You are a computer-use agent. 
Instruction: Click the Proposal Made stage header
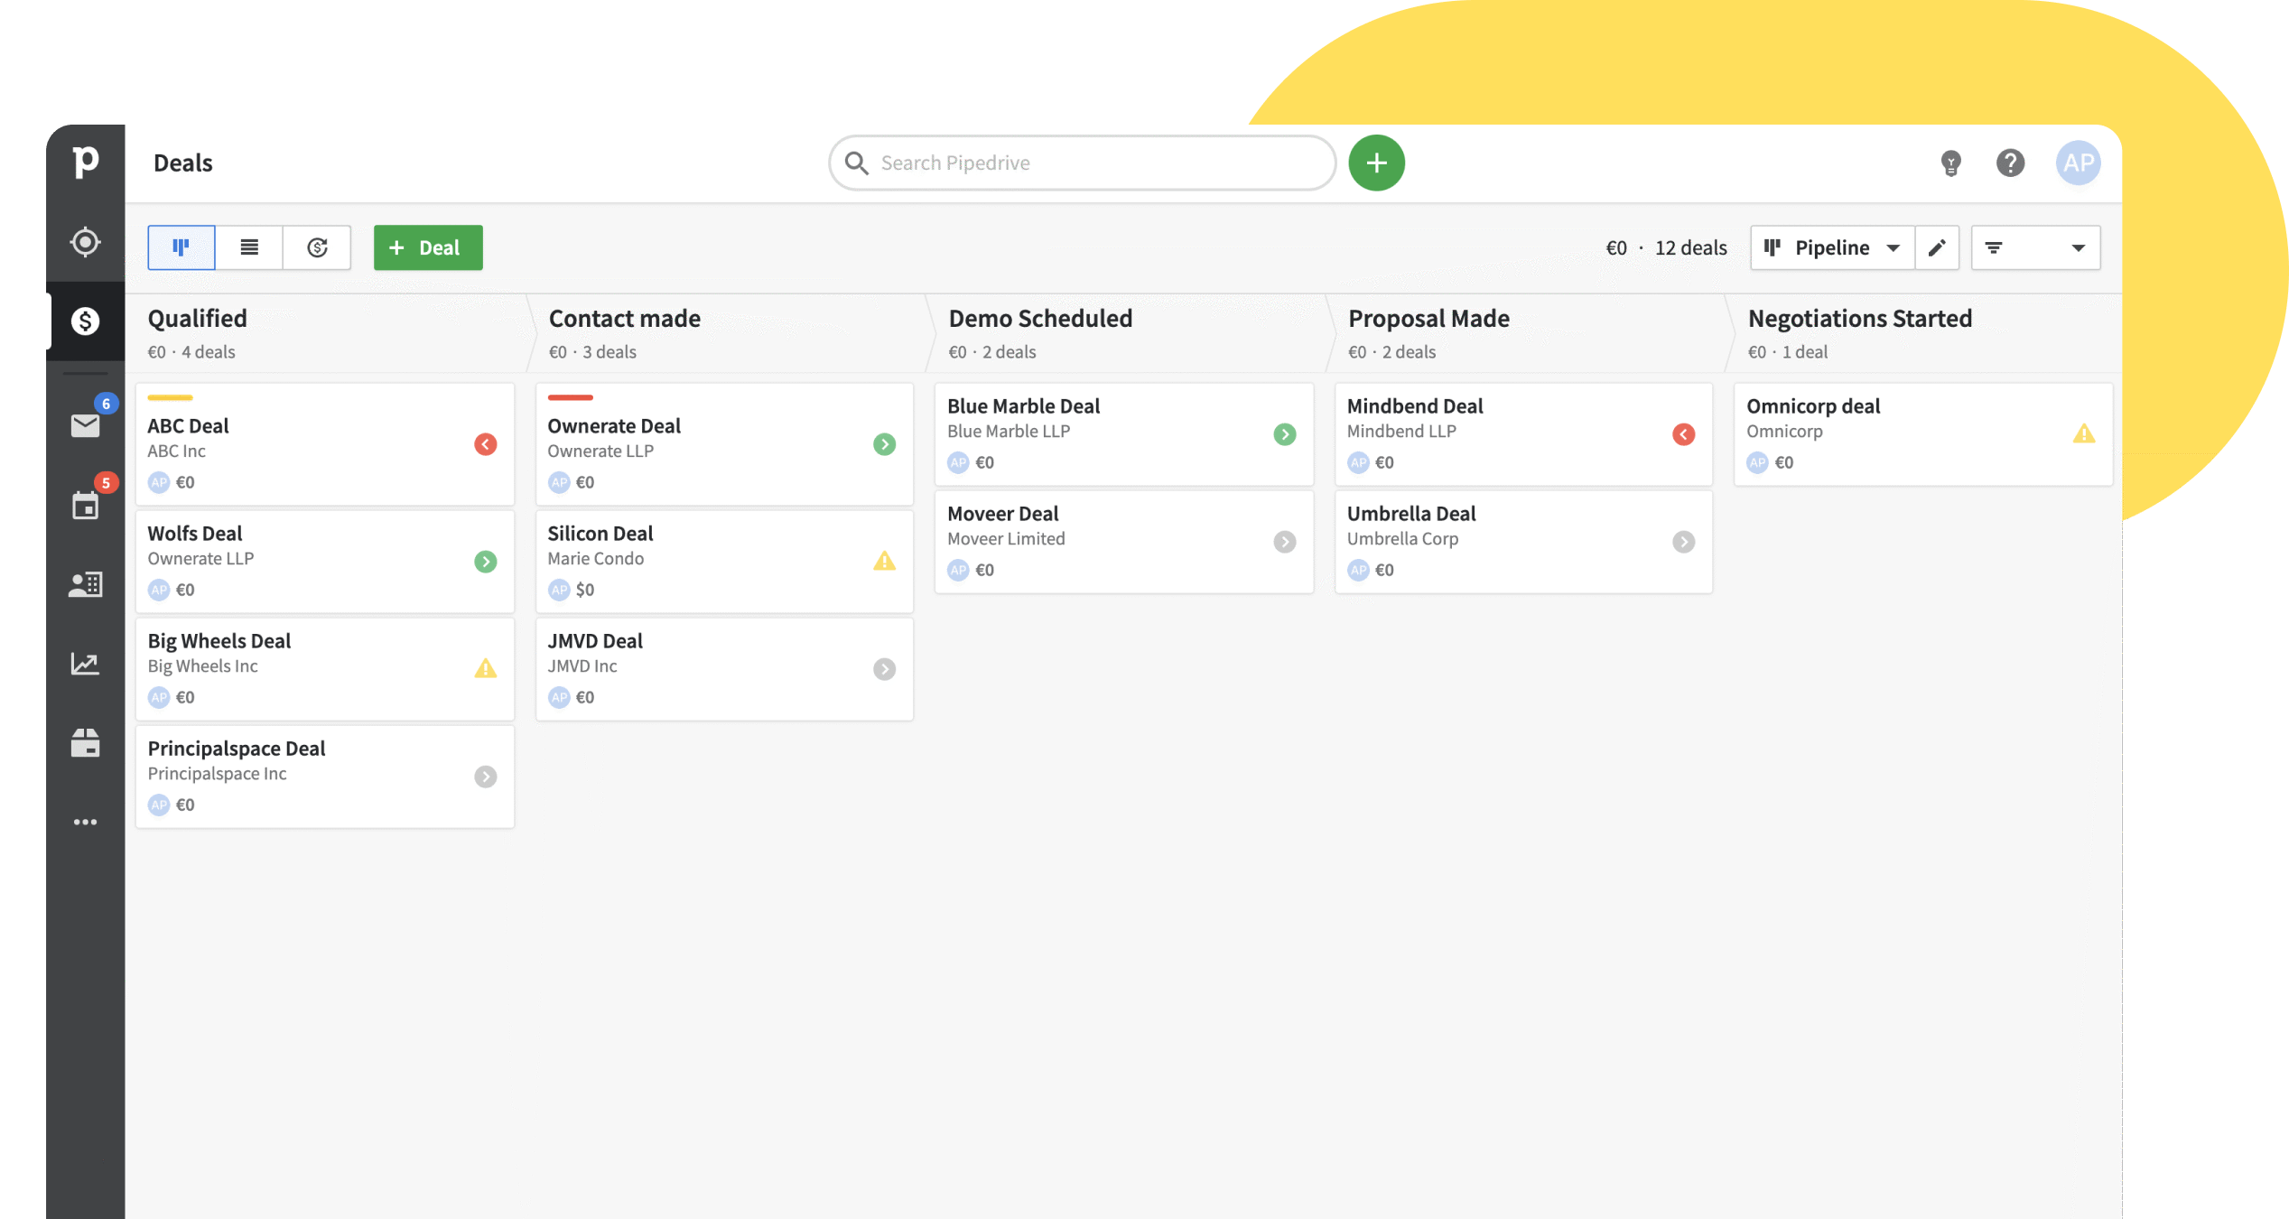click(x=1428, y=318)
